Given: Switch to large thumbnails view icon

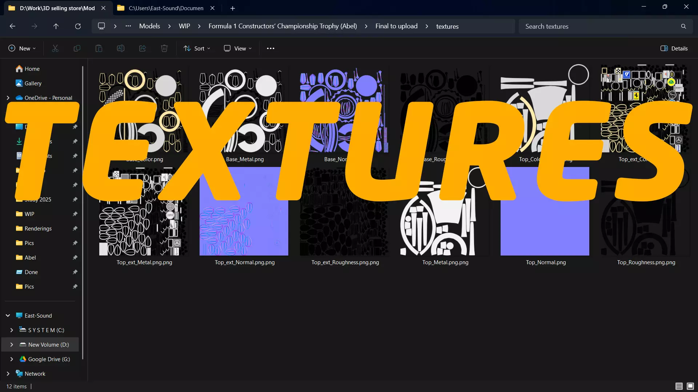Looking at the screenshot, I should (690, 386).
